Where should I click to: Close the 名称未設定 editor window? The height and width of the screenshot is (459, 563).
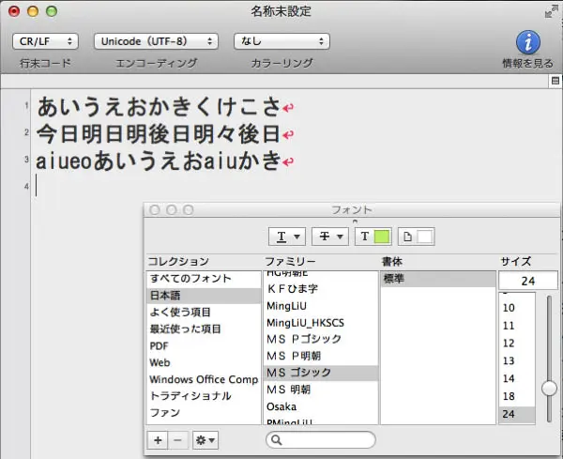[14, 11]
